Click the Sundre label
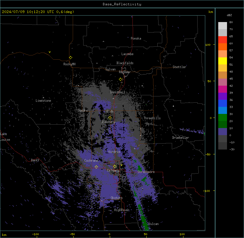The image size is (244, 238). click(x=83, y=111)
